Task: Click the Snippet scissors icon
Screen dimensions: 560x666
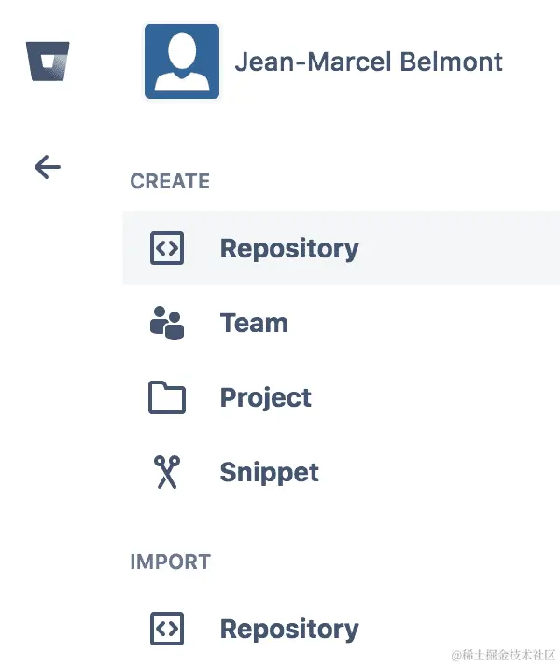Action: point(167,472)
